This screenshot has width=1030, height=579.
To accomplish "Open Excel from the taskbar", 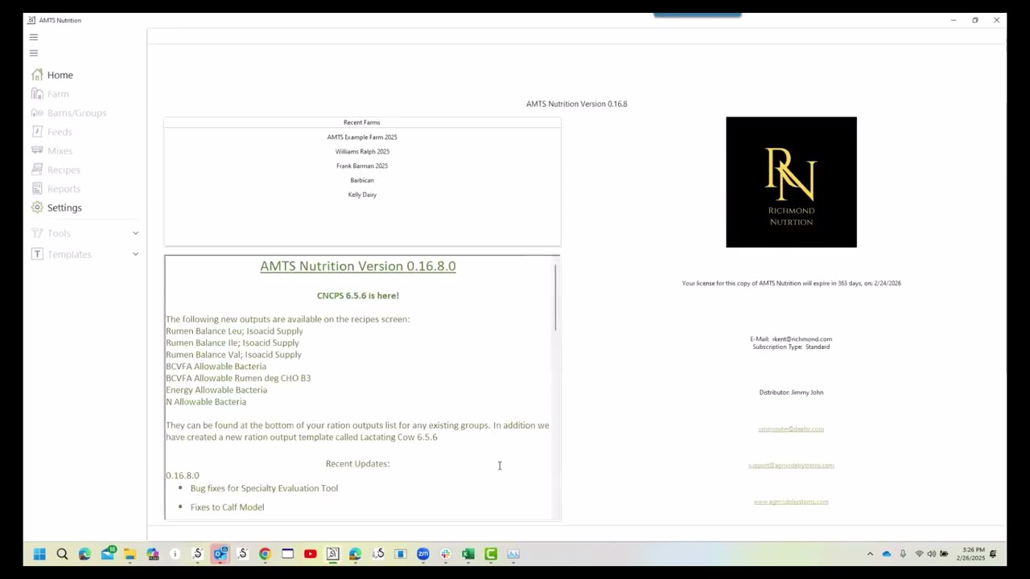I will pyautogui.click(x=468, y=554).
